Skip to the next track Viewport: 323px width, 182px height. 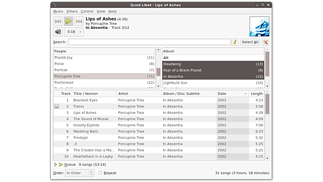pos(79,21)
